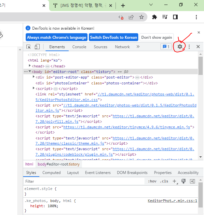Screen dimensions: 204x215
Task: Toggle the Chrome side panel icon
Action: point(175,17)
